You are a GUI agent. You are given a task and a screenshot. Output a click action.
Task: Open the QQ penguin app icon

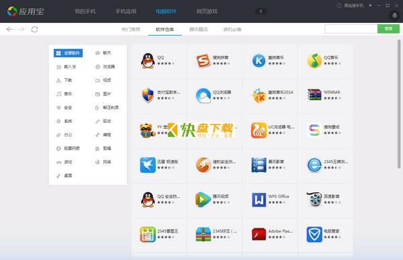(148, 60)
